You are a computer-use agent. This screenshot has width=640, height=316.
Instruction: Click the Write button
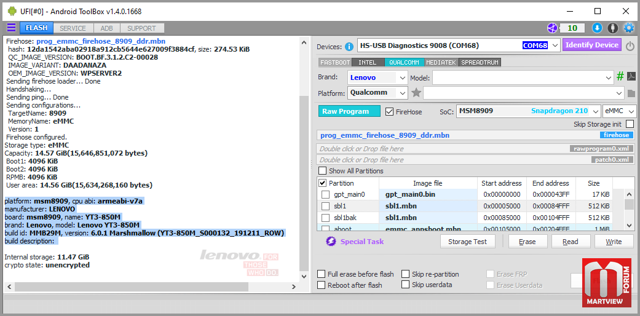(614, 241)
